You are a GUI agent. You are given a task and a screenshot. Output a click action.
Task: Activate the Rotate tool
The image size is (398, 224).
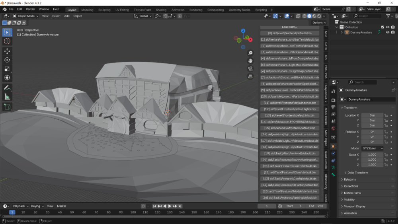pyautogui.click(x=7, y=60)
